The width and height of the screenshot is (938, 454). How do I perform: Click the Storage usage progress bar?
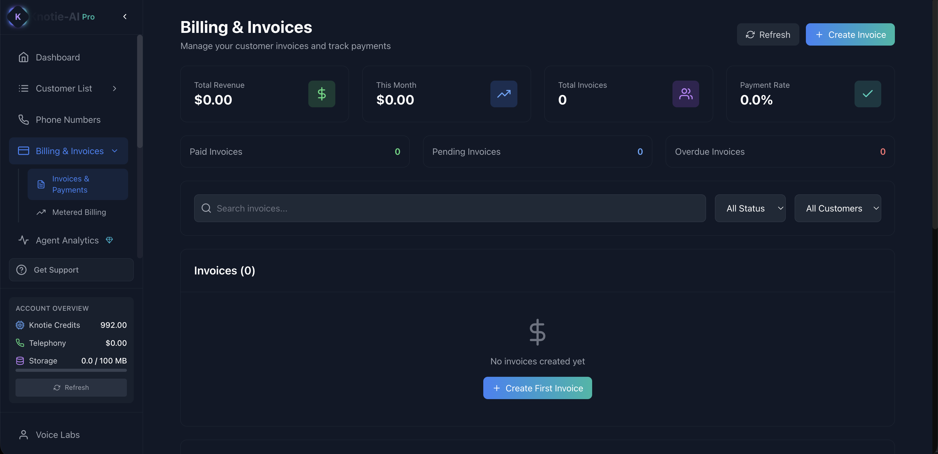tap(71, 370)
